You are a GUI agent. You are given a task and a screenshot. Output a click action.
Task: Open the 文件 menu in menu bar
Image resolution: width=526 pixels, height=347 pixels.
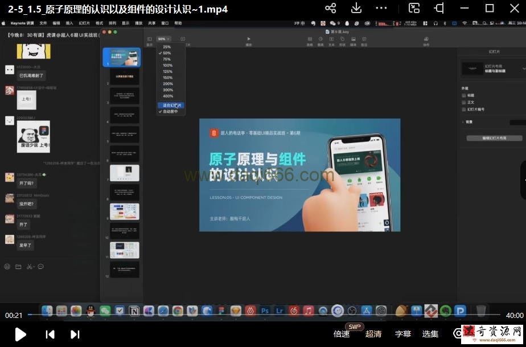(x=43, y=23)
